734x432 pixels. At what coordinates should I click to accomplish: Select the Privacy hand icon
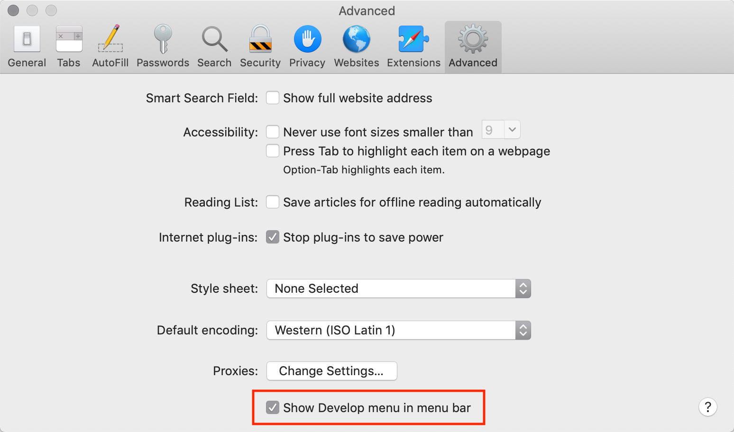(x=307, y=45)
